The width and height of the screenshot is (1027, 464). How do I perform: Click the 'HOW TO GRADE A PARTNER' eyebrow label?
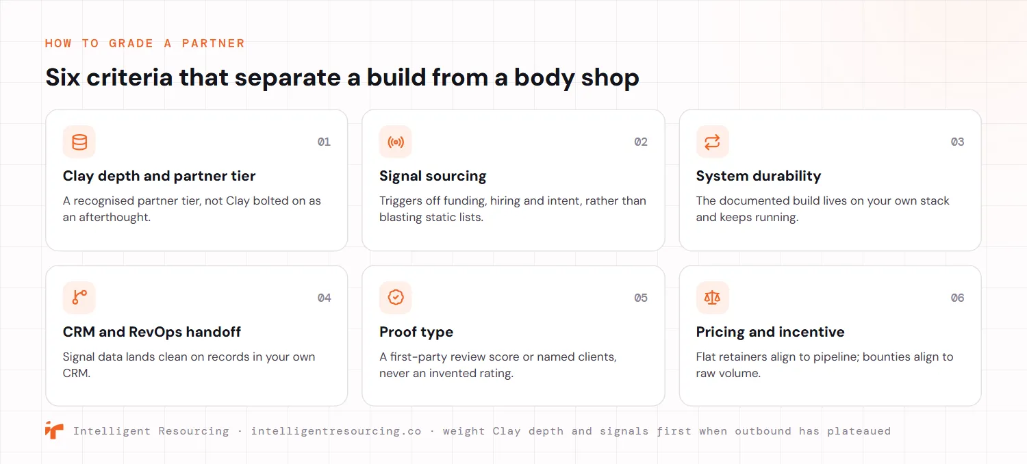[145, 43]
